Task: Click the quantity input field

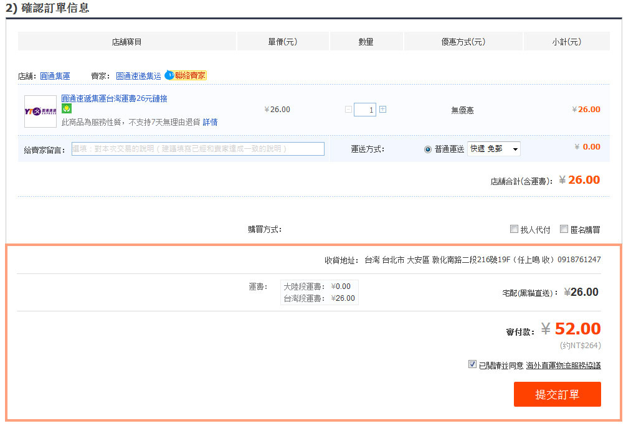Action: tap(365, 110)
